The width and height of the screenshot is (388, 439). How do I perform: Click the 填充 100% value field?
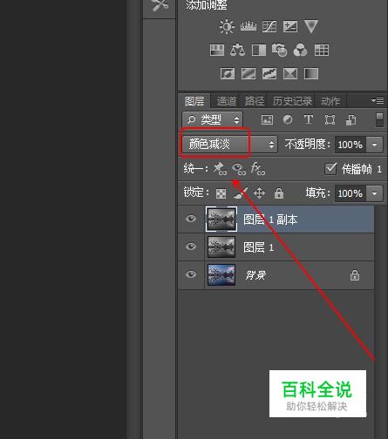pos(351,193)
